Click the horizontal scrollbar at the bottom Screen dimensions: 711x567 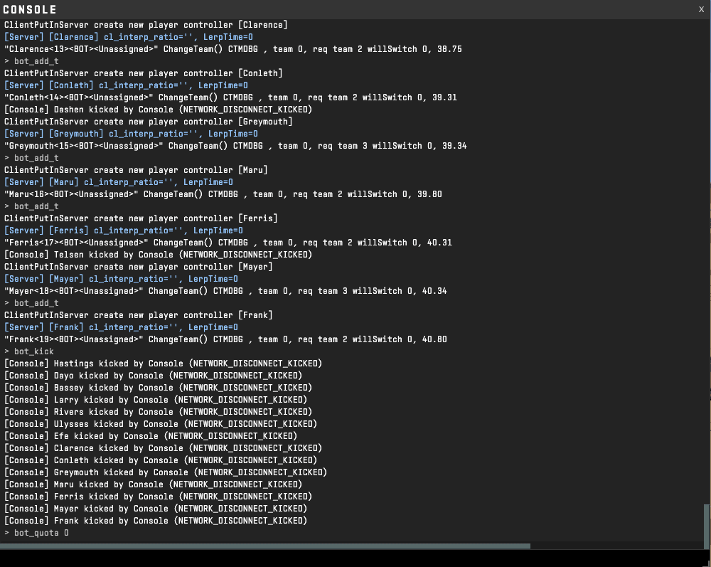point(264,546)
